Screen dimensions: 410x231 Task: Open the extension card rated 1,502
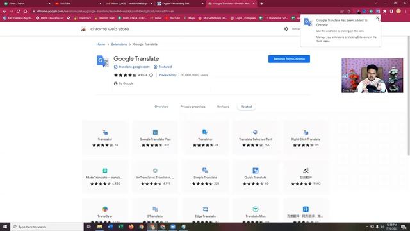click(x=306, y=176)
